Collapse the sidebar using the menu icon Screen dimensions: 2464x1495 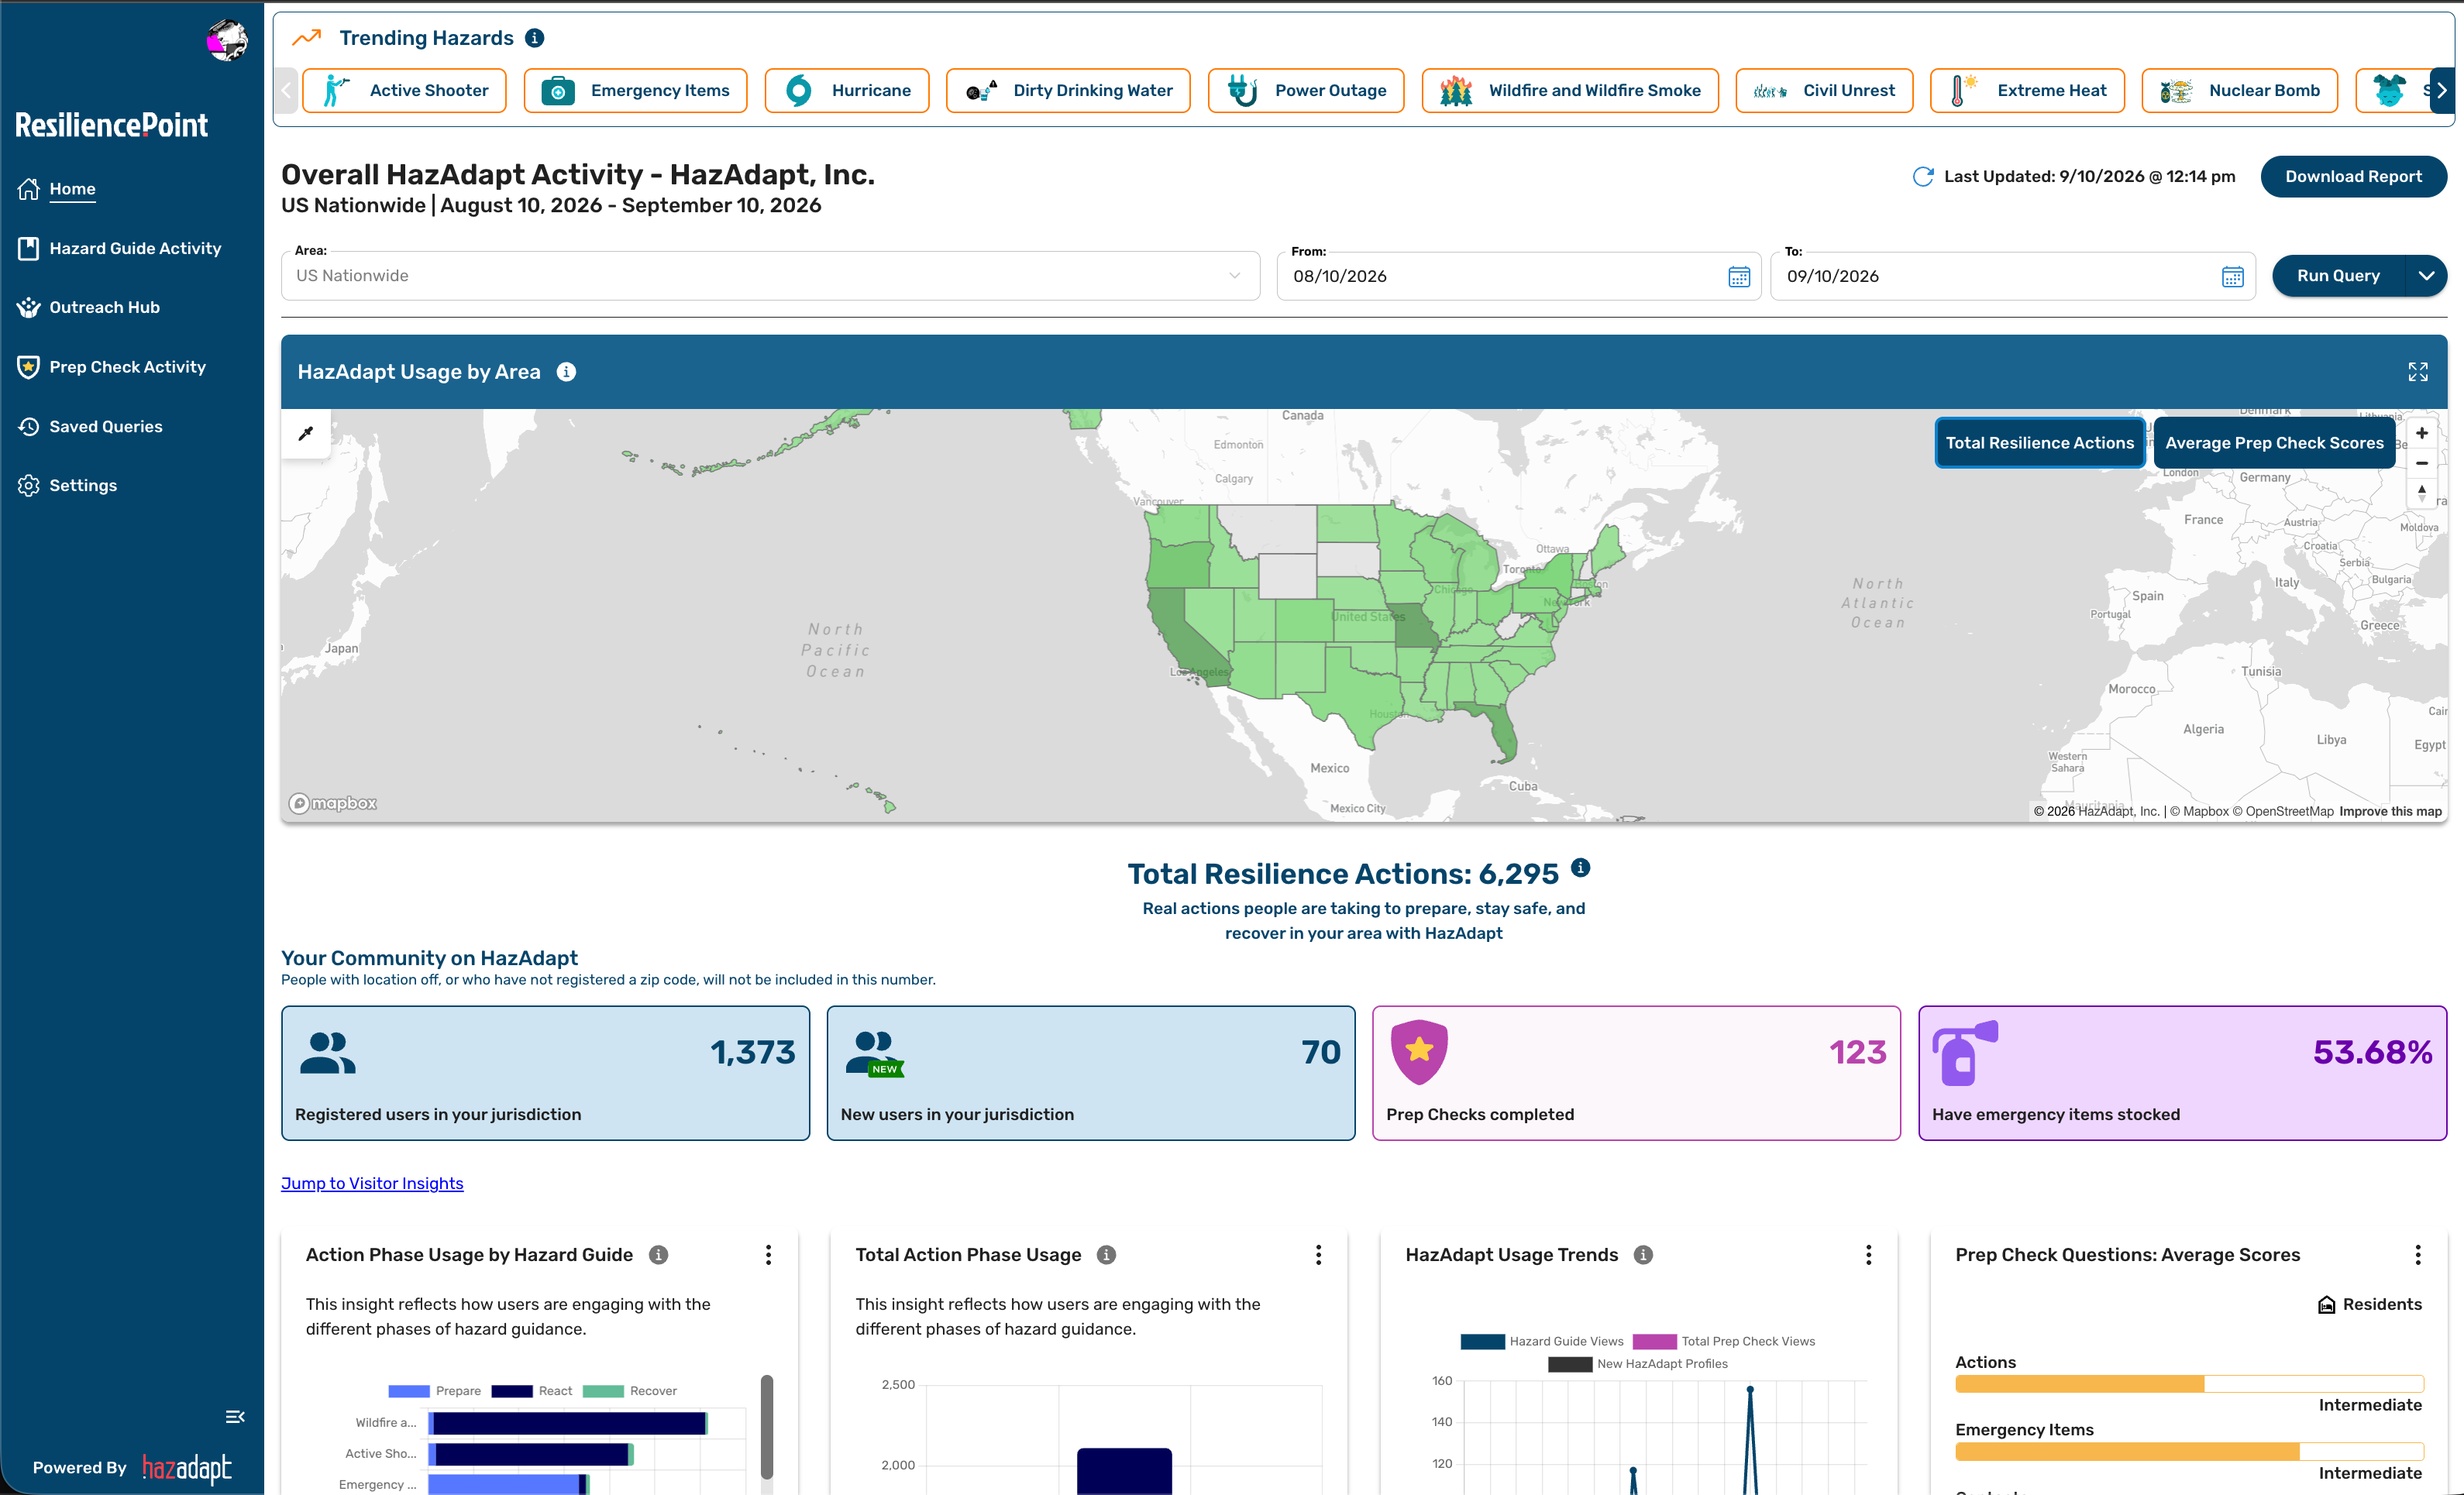click(x=235, y=1417)
